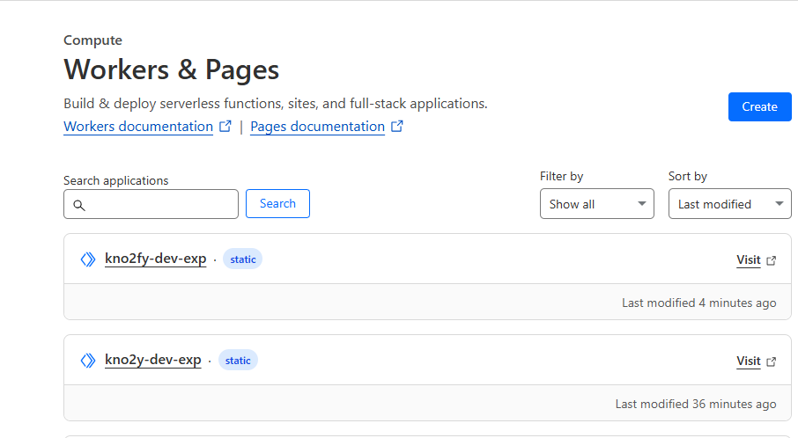Visit the kno2fy-dev-exp site
This screenshot has height=438, width=798.
pyautogui.click(x=748, y=260)
